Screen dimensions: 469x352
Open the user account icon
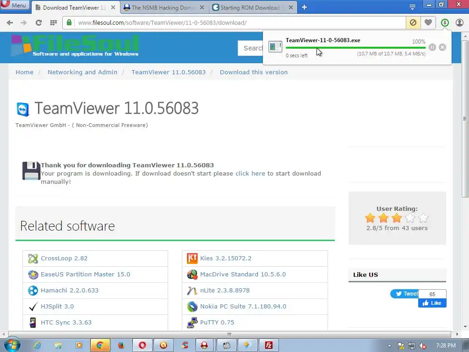tap(459, 23)
